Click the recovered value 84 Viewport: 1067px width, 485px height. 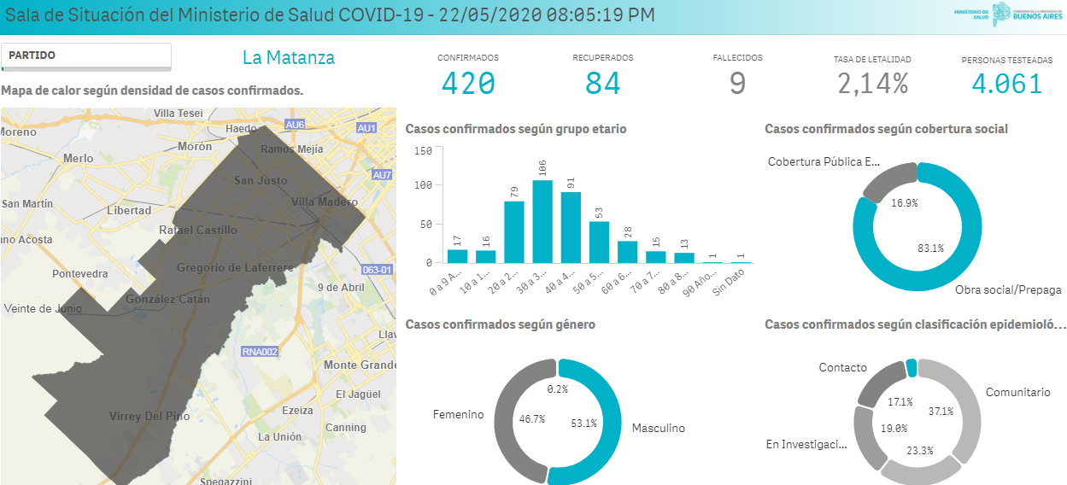603,83
